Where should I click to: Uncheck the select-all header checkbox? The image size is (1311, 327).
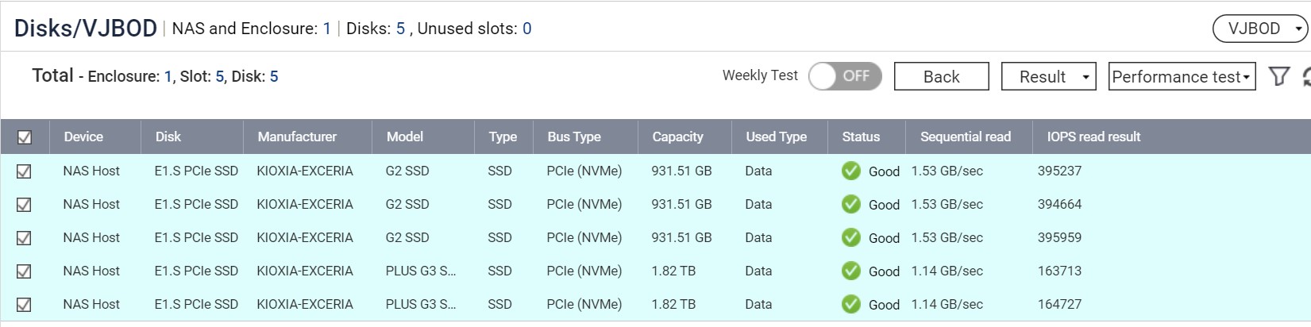25,137
